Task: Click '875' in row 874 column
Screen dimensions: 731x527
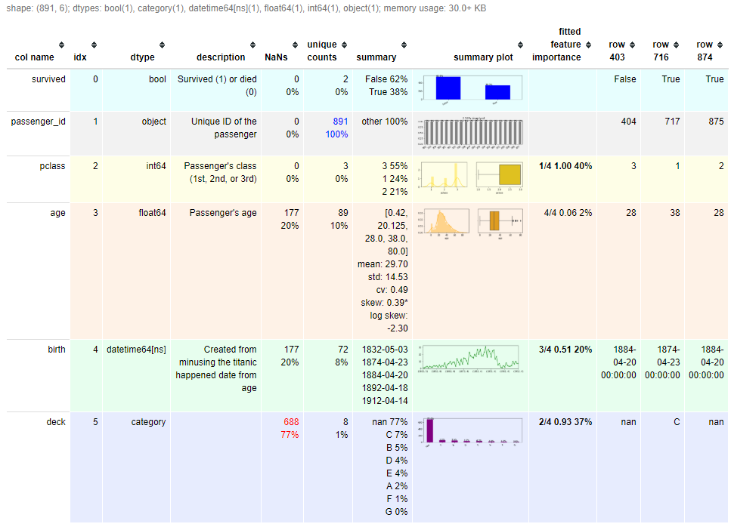Action: tap(716, 122)
